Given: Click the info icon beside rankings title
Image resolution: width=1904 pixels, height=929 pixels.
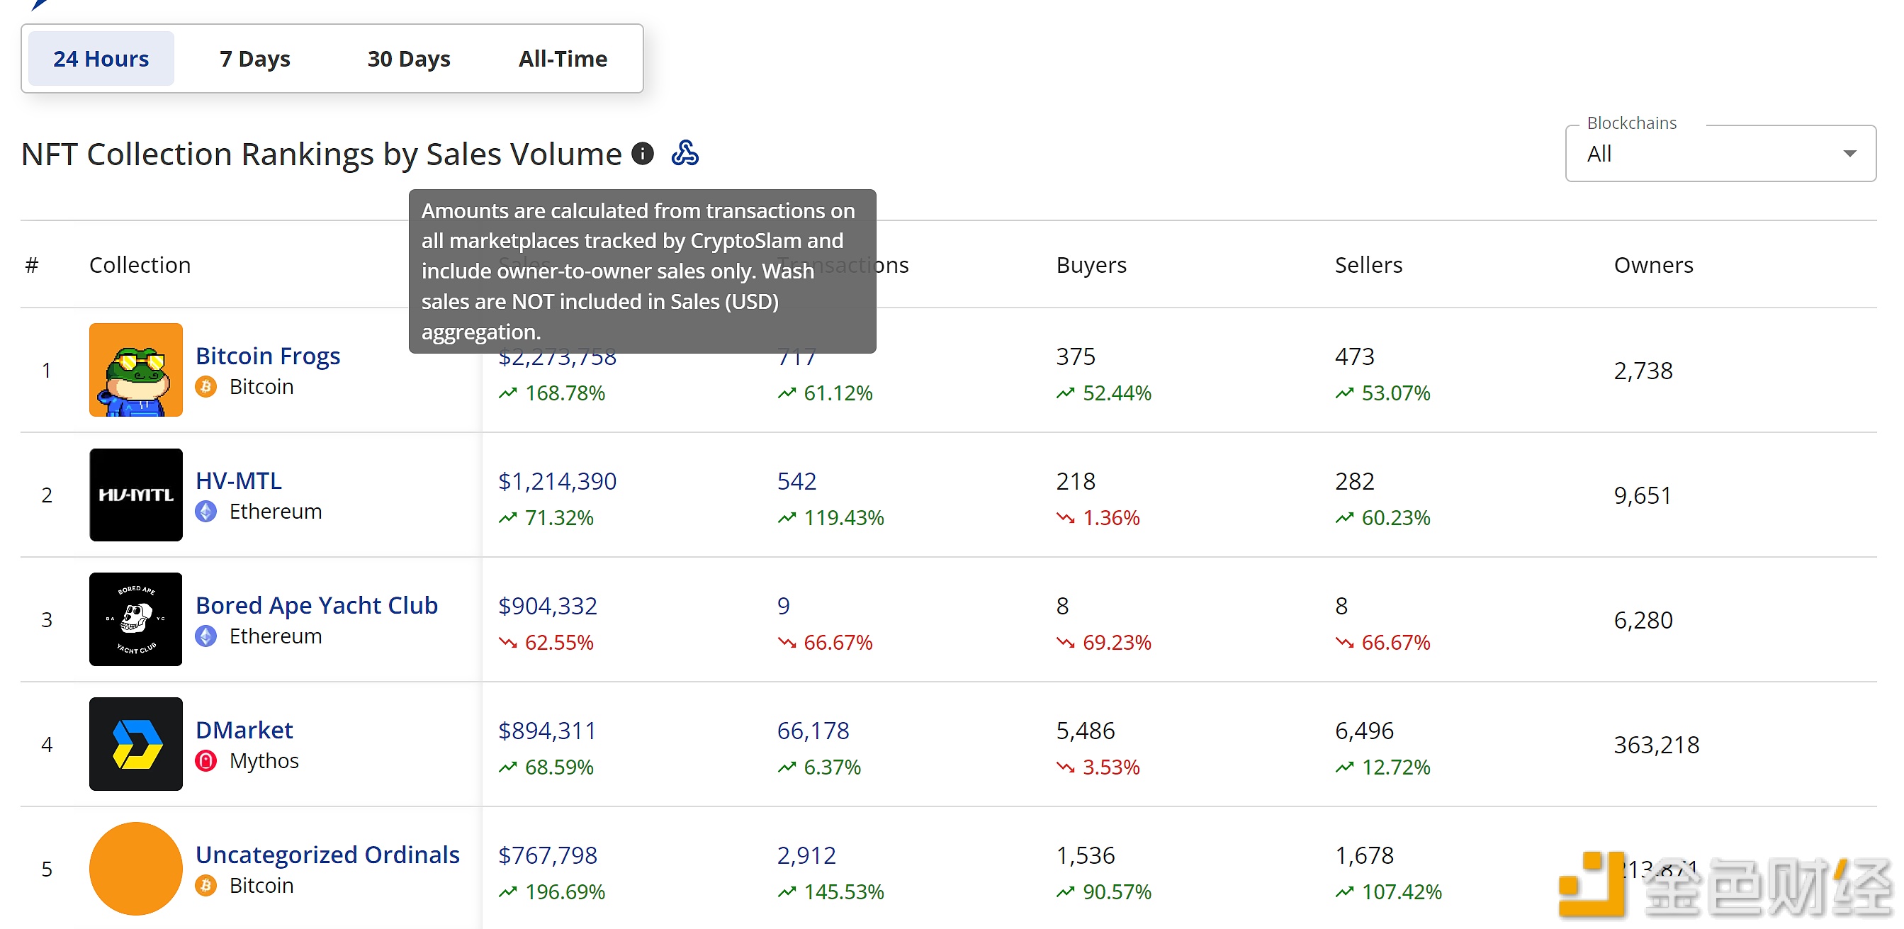Looking at the screenshot, I should pyautogui.click(x=643, y=154).
